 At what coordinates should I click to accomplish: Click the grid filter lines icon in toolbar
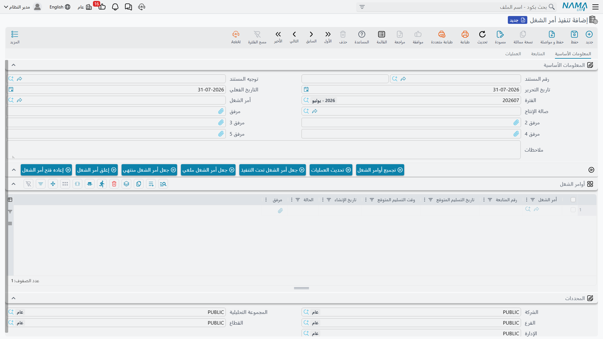[41, 184]
